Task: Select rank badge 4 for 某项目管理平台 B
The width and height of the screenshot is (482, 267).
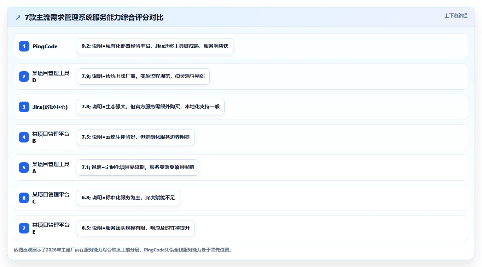Action: [24, 137]
